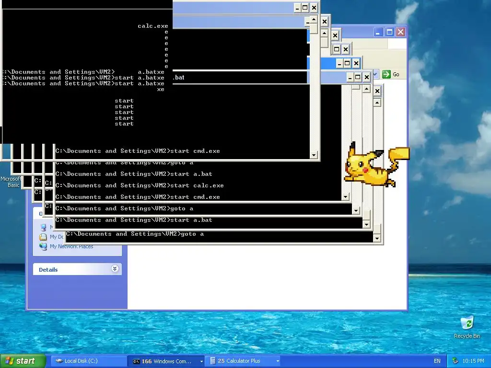Click the My Computer icon in sidebar
The width and height of the screenshot is (491, 368).
[x=43, y=227]
